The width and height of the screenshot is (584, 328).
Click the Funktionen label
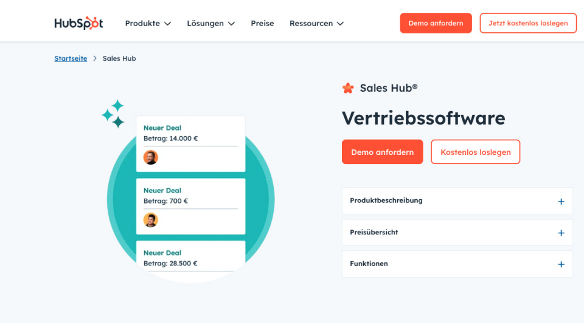click(x=369, y=264)
